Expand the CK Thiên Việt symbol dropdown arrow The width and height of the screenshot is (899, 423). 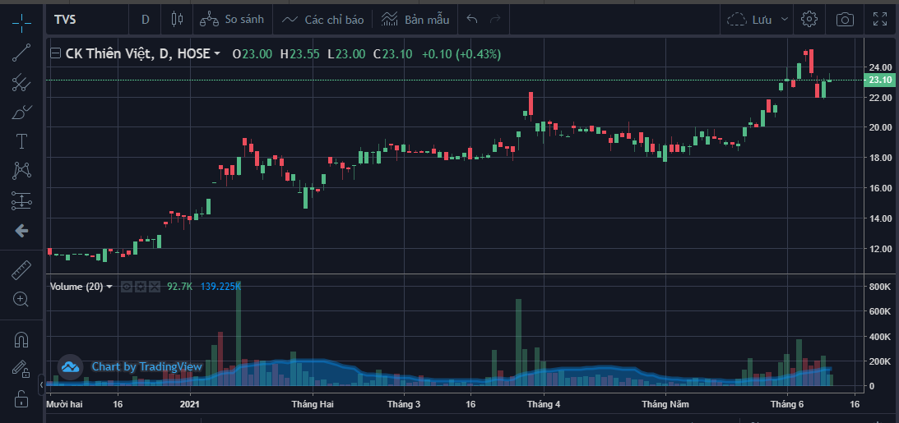217,54
